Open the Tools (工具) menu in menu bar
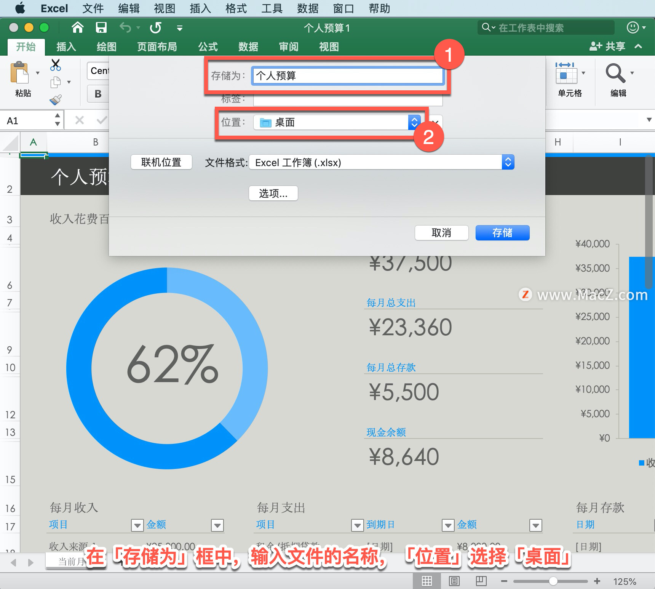Image resolution: width=655 pixels, height=589 pixels. click(272, 8)
